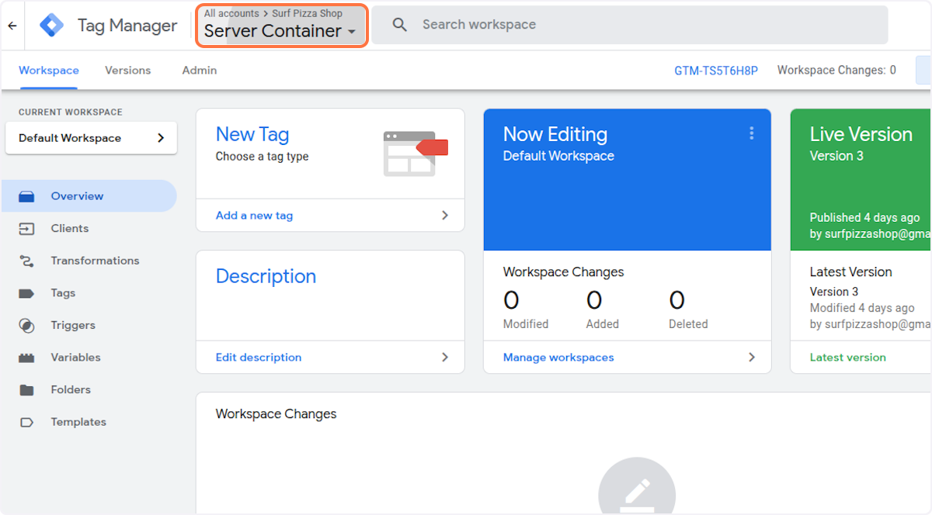Click the Description card heading
The image size is (932, 515).
266,276
